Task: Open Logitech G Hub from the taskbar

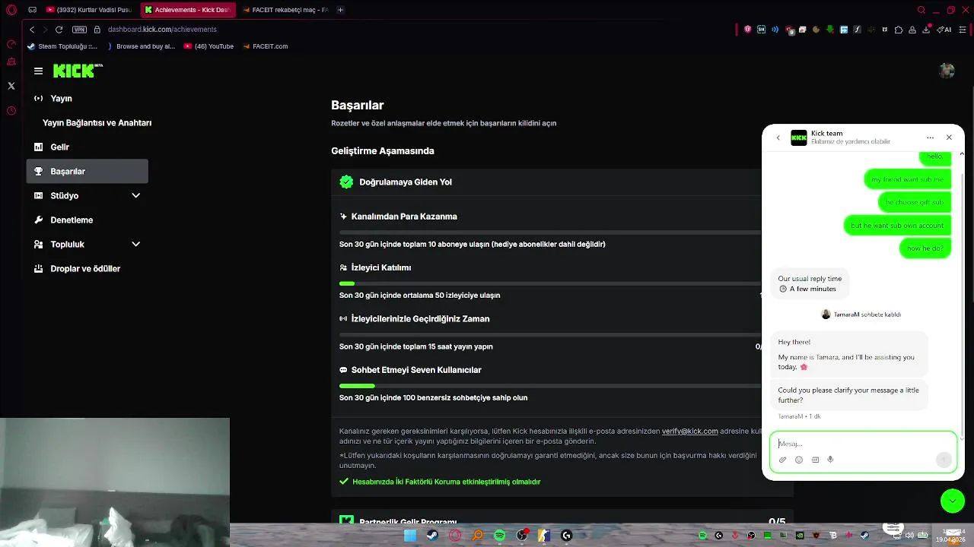Action: [567, 536]
